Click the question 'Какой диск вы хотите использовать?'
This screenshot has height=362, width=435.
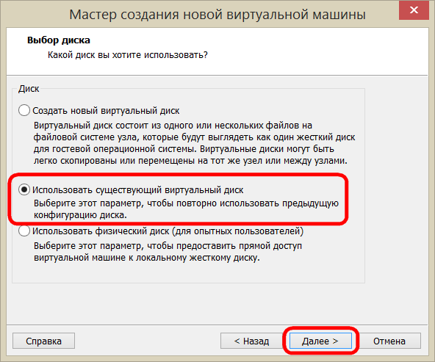click(128, 55)
